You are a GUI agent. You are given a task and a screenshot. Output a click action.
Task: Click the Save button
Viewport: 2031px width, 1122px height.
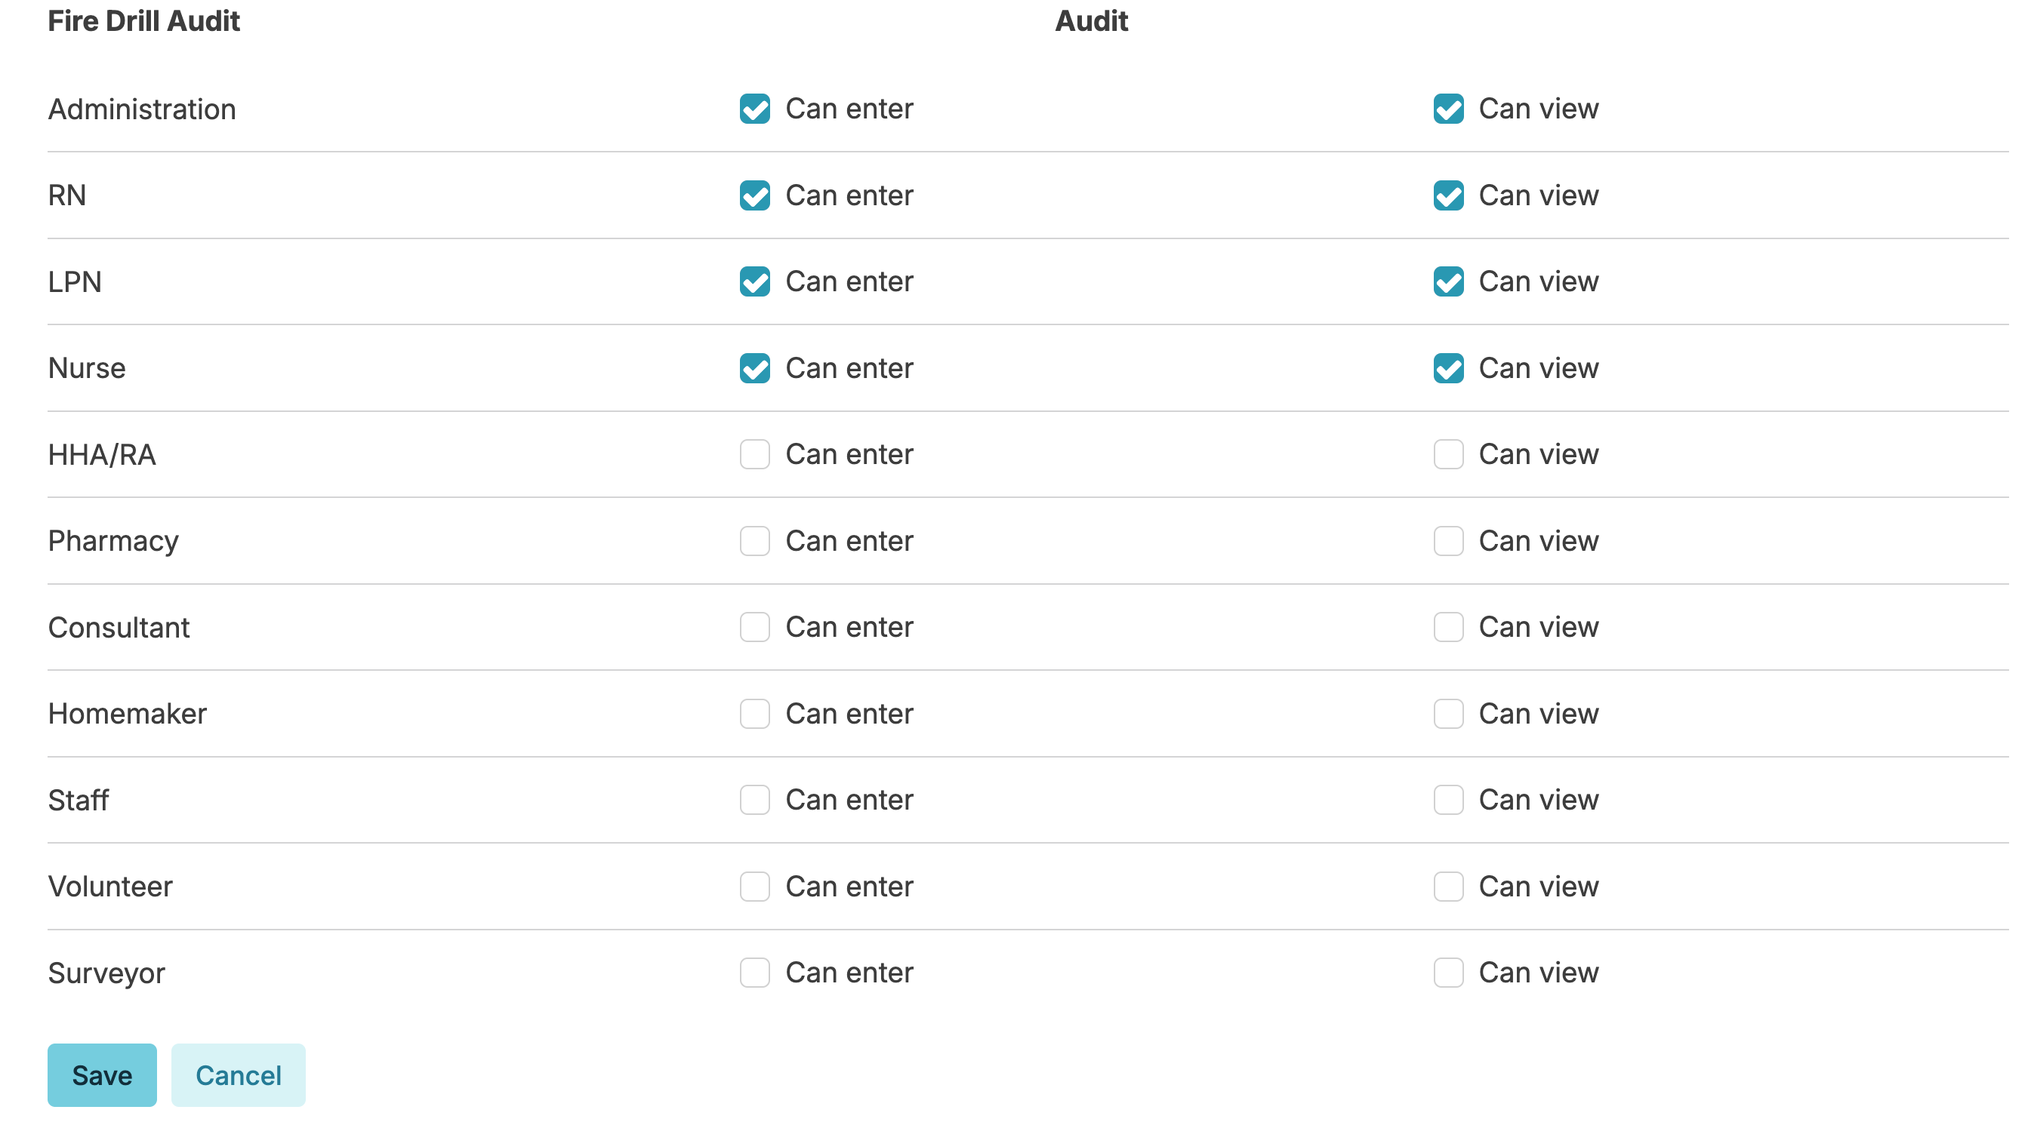point(102,1074)
